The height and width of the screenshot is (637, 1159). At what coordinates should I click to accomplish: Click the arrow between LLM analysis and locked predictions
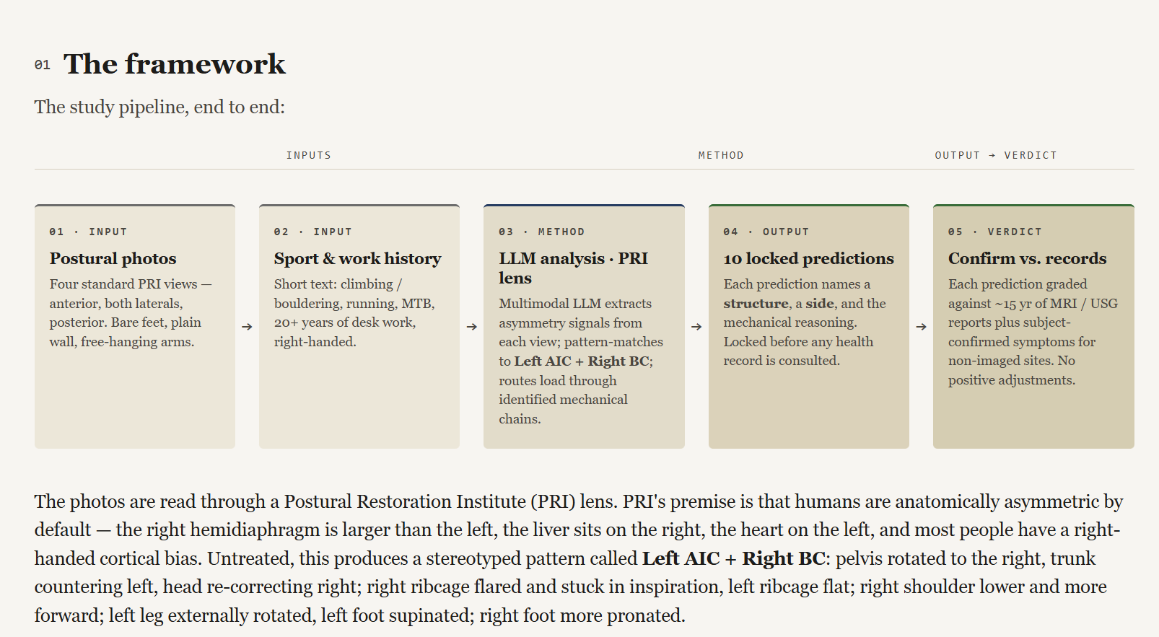(696, 327)
